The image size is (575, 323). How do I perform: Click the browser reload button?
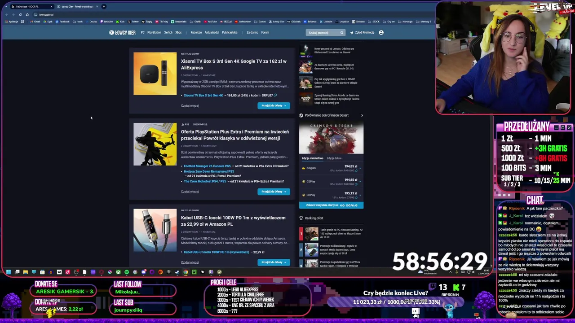click(20, 14)
